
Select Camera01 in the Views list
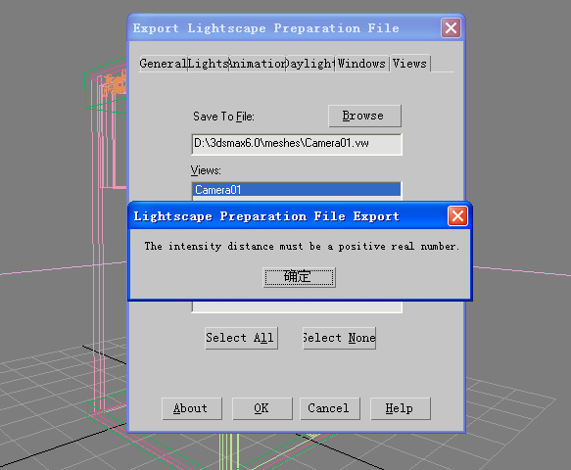(x=297, y=190)
